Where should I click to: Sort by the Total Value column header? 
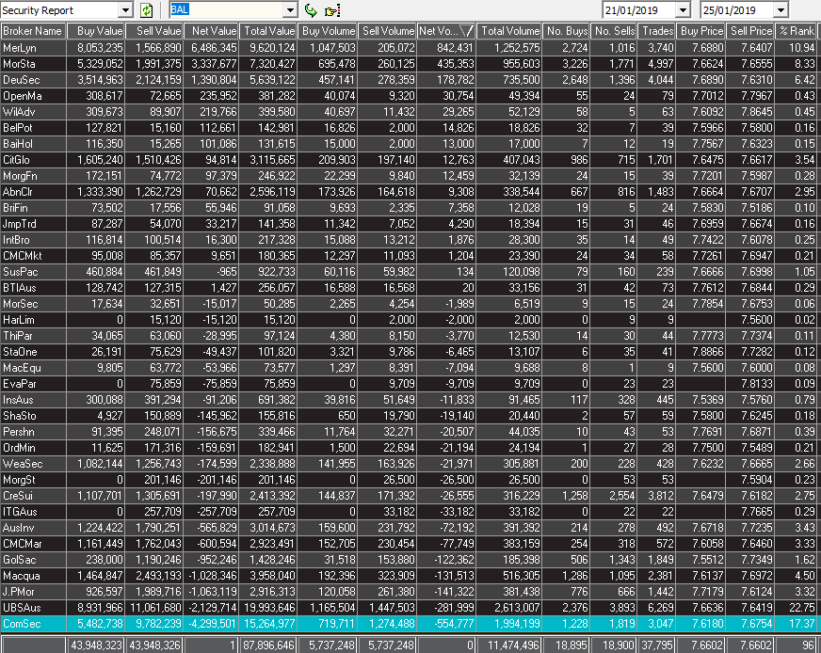pos(268,31)
